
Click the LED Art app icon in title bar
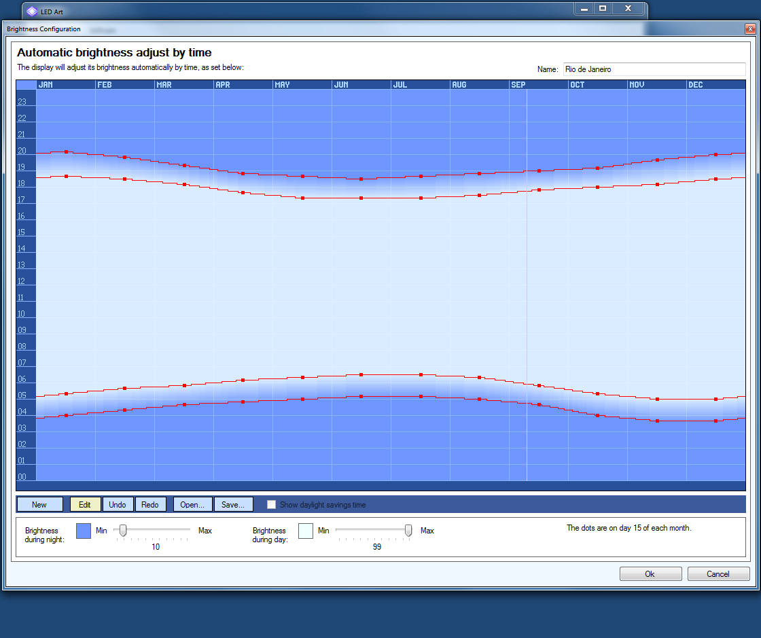point(32,12)
